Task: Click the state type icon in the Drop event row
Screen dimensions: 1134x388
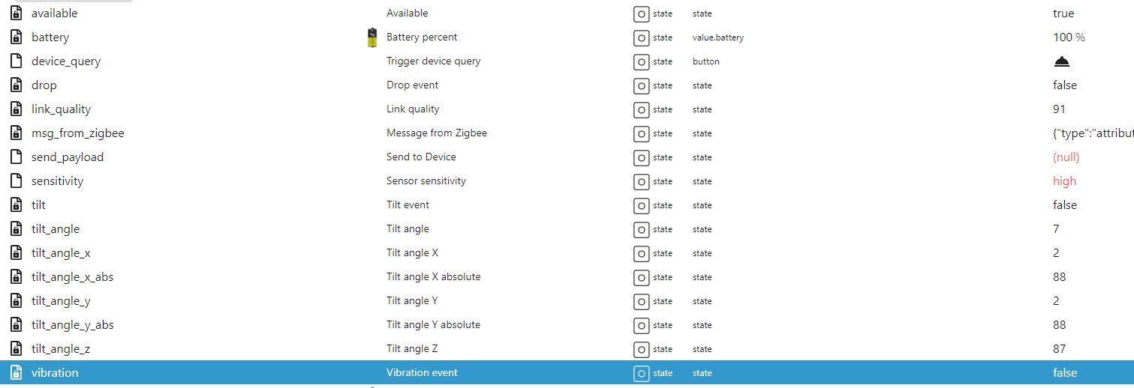Action: 641,86
